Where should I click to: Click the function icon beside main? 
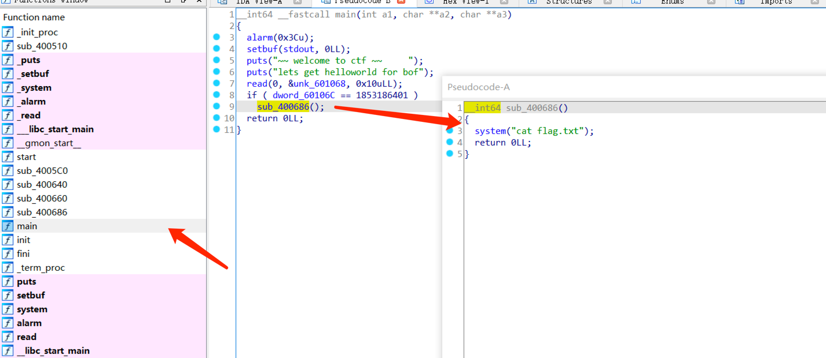tap(8, 226)
